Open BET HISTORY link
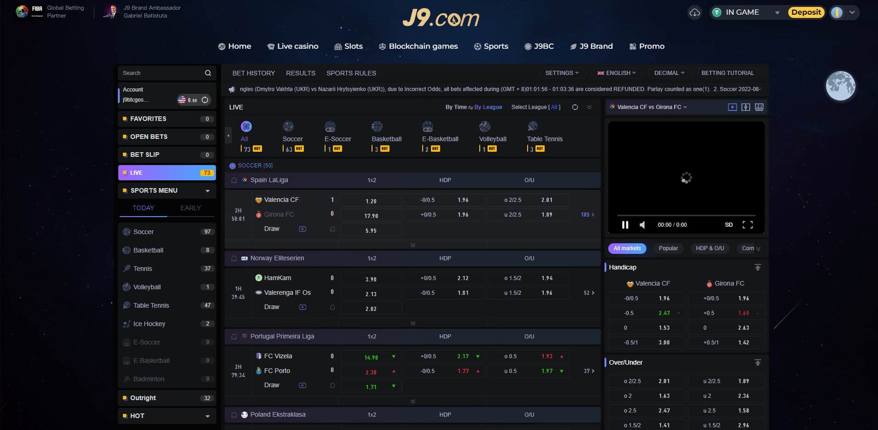Viewport: 878px width, 430px height. pos(254,73)
